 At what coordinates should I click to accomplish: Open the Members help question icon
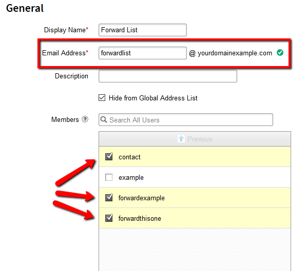pos(85,119)
